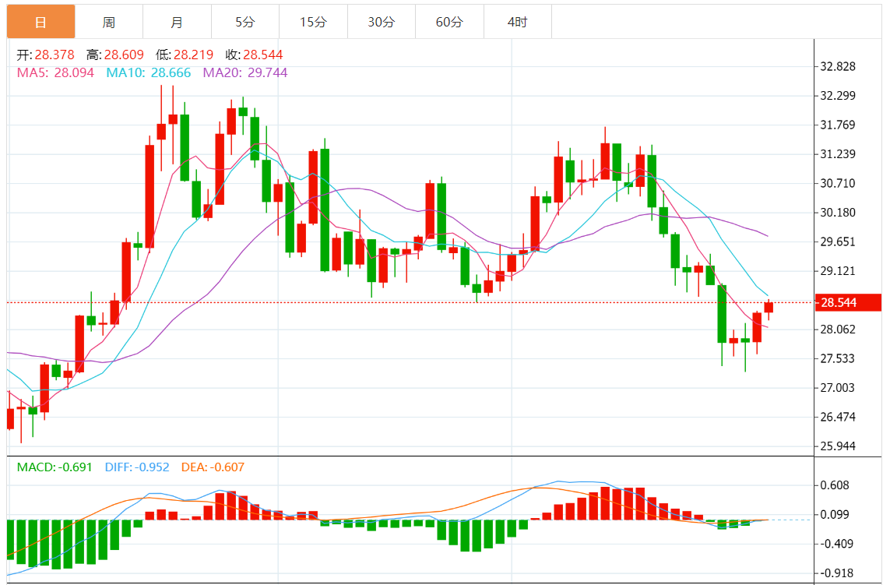Click the 27.003 price axis label
Image resolution: width=890 pixels, height=585 pixels.
838,388
